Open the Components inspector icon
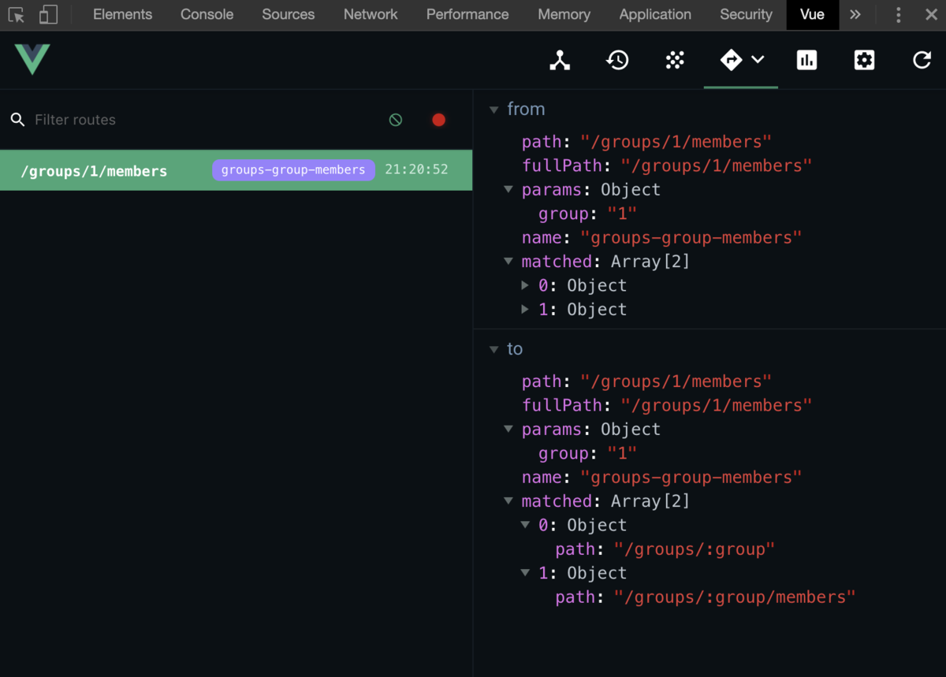 (x=560, y=60)
